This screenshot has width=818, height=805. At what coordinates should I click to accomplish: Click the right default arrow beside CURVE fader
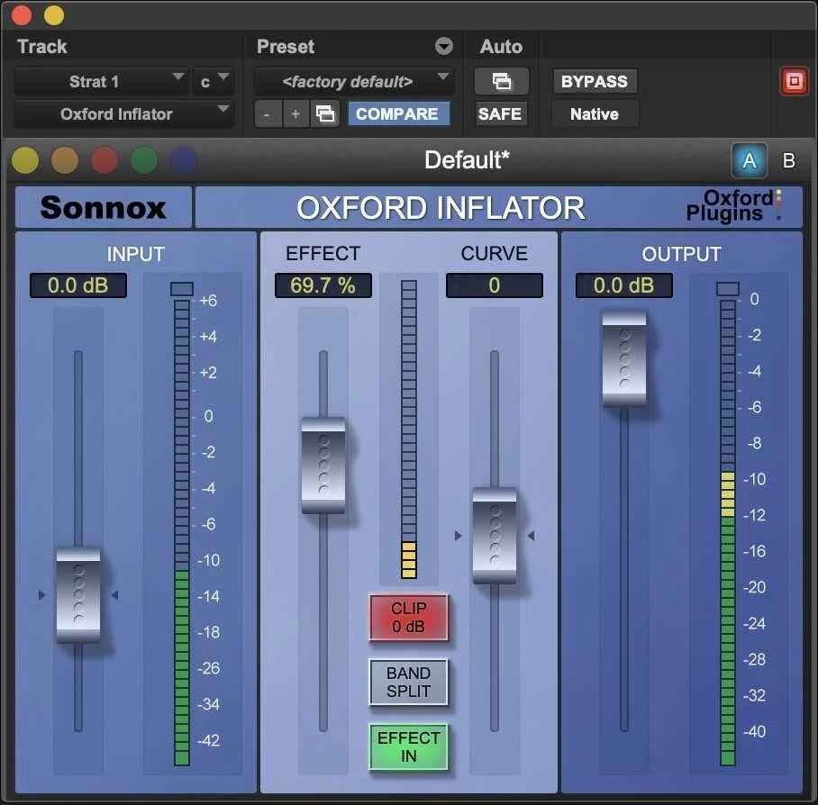[x=532, y=536]
